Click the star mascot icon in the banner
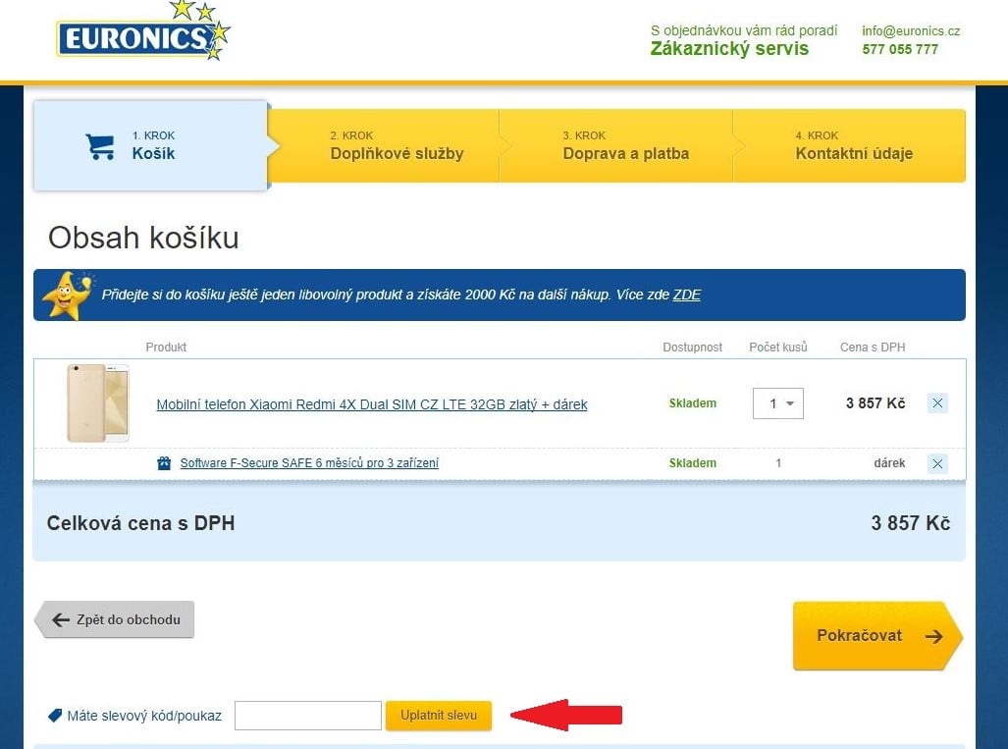1008x749 pixels. coord(68,295)
